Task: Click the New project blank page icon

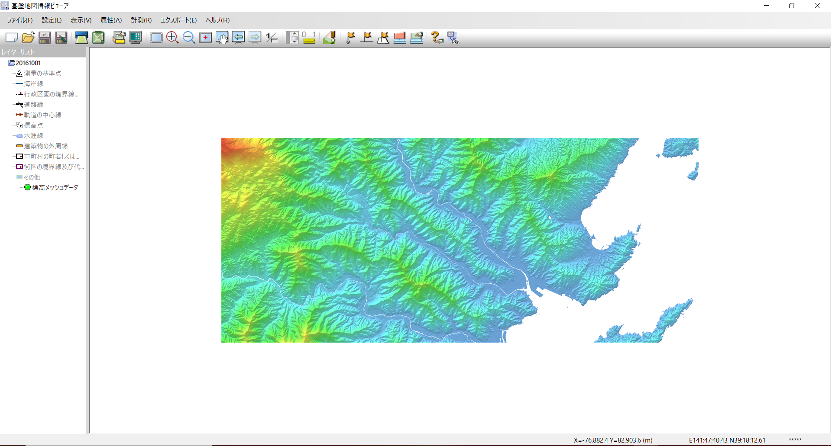Action: [x=12, y=38]
